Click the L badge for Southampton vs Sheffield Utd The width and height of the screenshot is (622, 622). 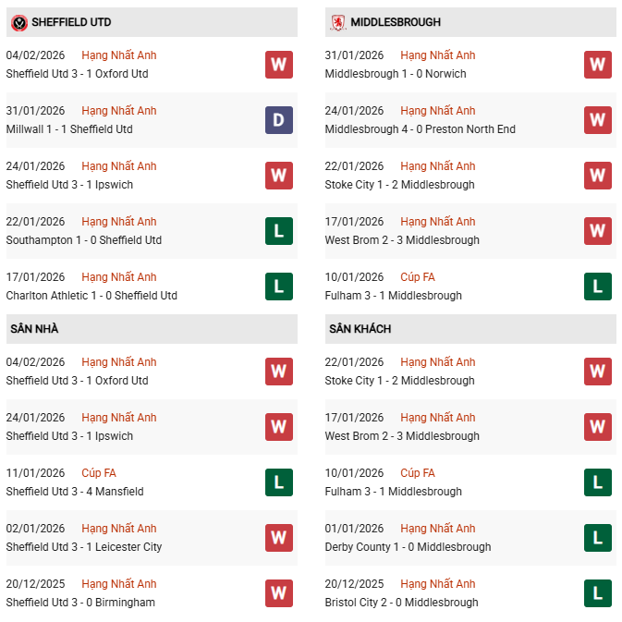[279, 231]
